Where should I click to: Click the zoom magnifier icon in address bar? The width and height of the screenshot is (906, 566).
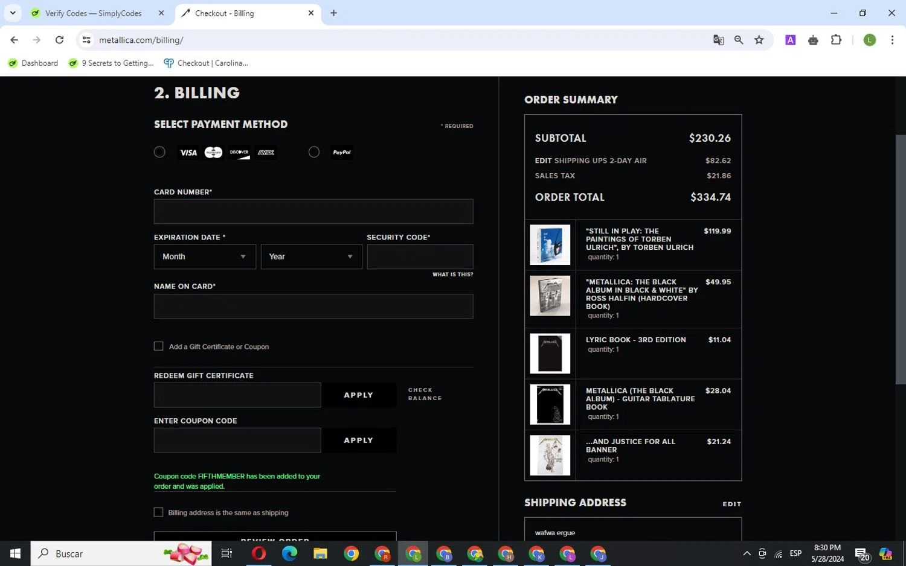pos(739,40)
